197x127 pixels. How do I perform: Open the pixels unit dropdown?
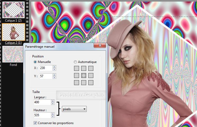click(x=74, y=109)
